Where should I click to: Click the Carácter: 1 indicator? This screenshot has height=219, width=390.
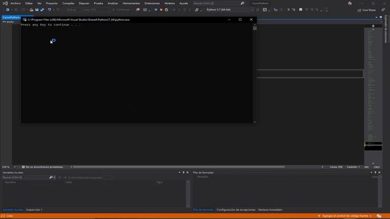pyautogui.click(x=353, y=167)
